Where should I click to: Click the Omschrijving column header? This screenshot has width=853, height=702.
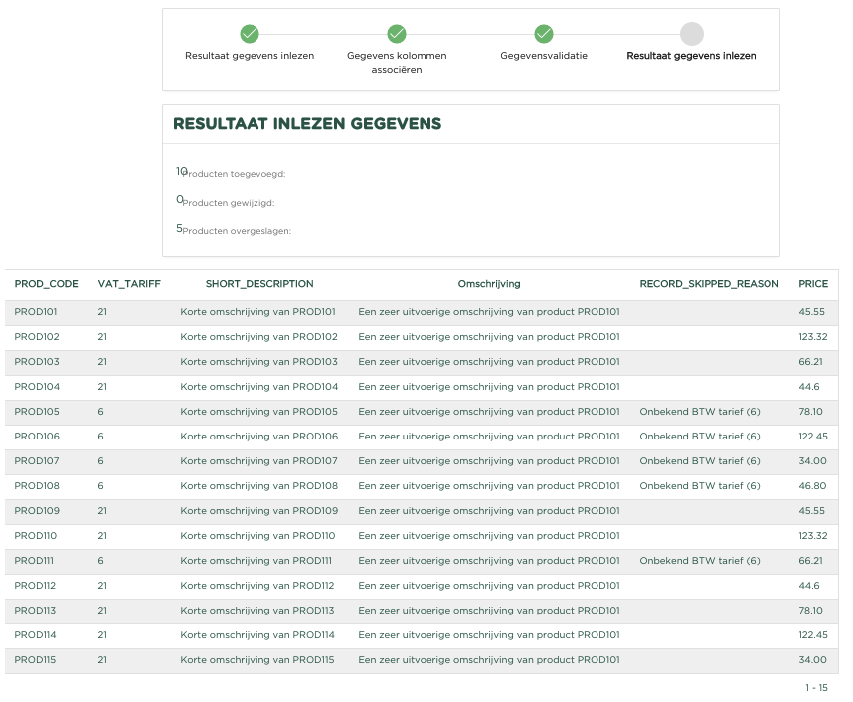tap(488, 284)
